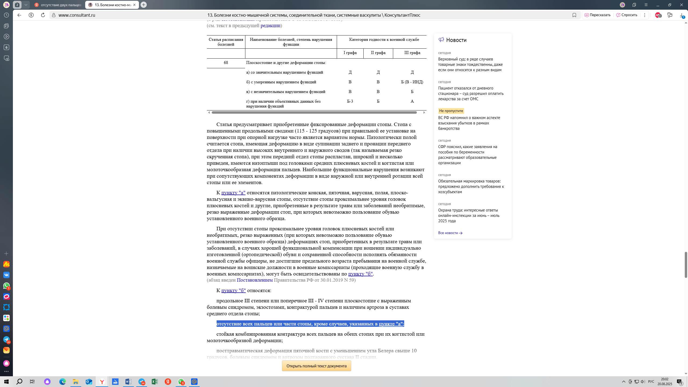The height and width of the screenshot is (387, 688).
Task: Go back using the back arrow
Action: click(x=19, y=15)
